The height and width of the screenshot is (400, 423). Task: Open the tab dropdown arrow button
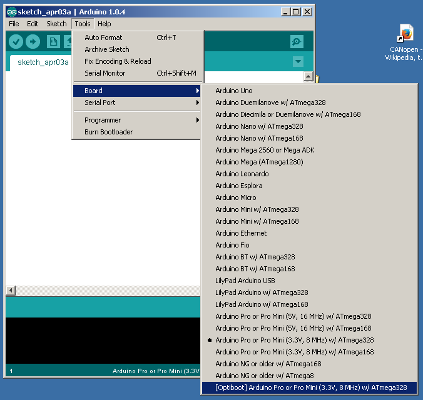(x=298, y=61)
